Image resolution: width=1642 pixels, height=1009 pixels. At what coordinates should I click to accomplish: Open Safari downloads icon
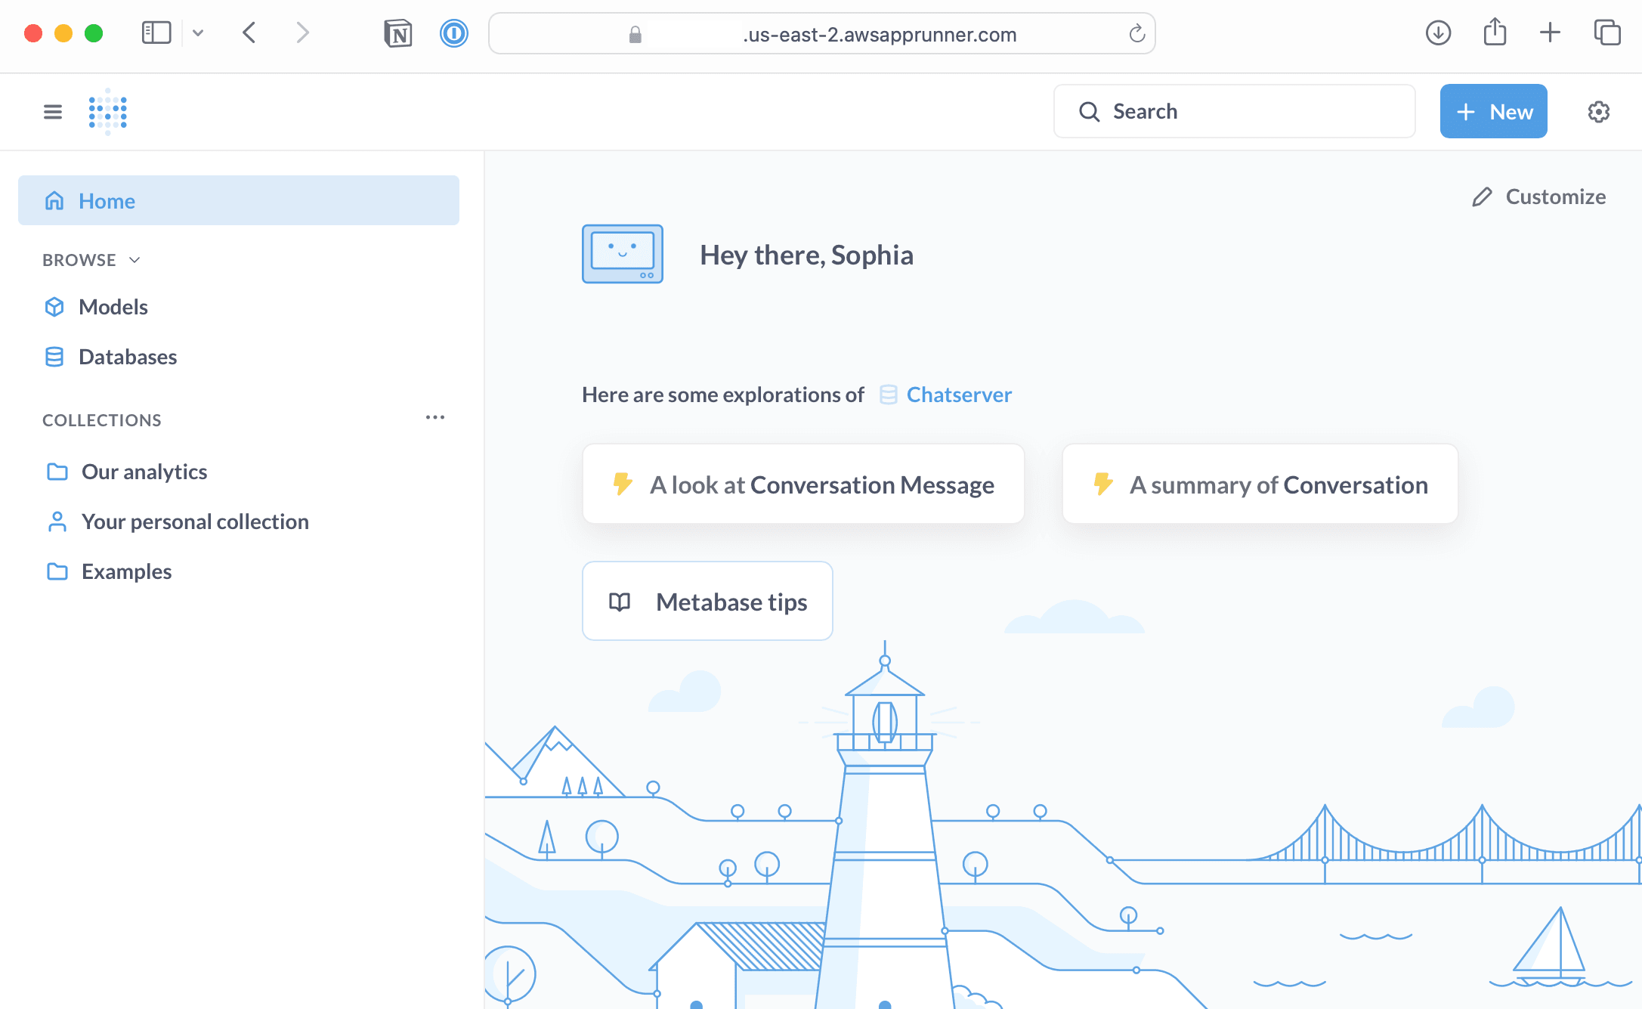tap(1438, 32)
